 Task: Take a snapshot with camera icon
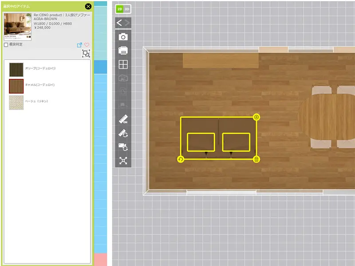[x=123, y=37]
